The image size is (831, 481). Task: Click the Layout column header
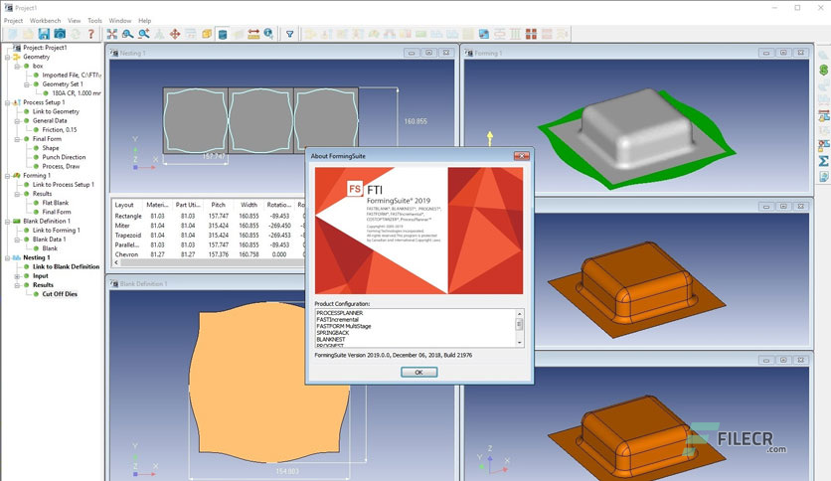click(x=124, y=205)
